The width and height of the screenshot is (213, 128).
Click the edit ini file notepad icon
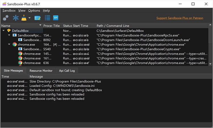[x=37, y=18]
